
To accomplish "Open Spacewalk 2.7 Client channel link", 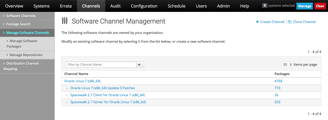I will tap(108, 95).
